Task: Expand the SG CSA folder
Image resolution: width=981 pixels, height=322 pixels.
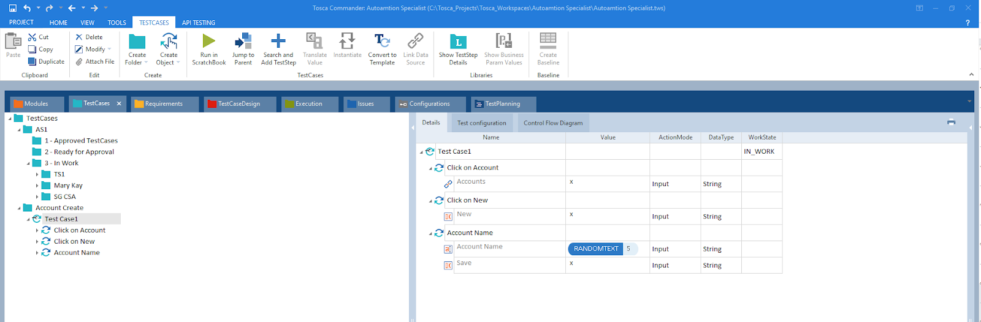Action: [x=37, y=197]
